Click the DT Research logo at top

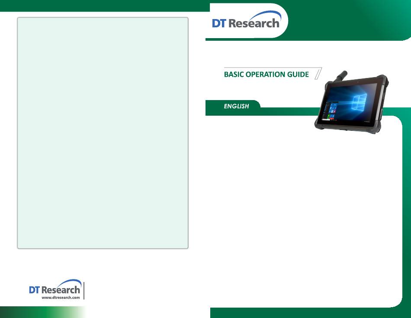[x=247, y=20]
